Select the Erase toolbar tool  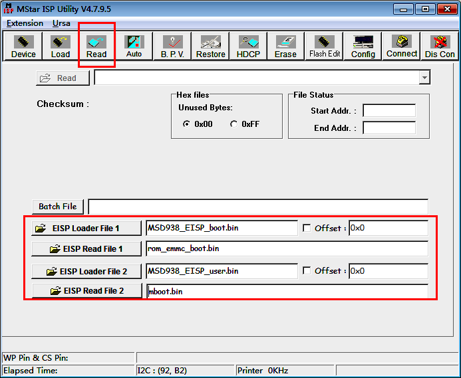point(285,47)
